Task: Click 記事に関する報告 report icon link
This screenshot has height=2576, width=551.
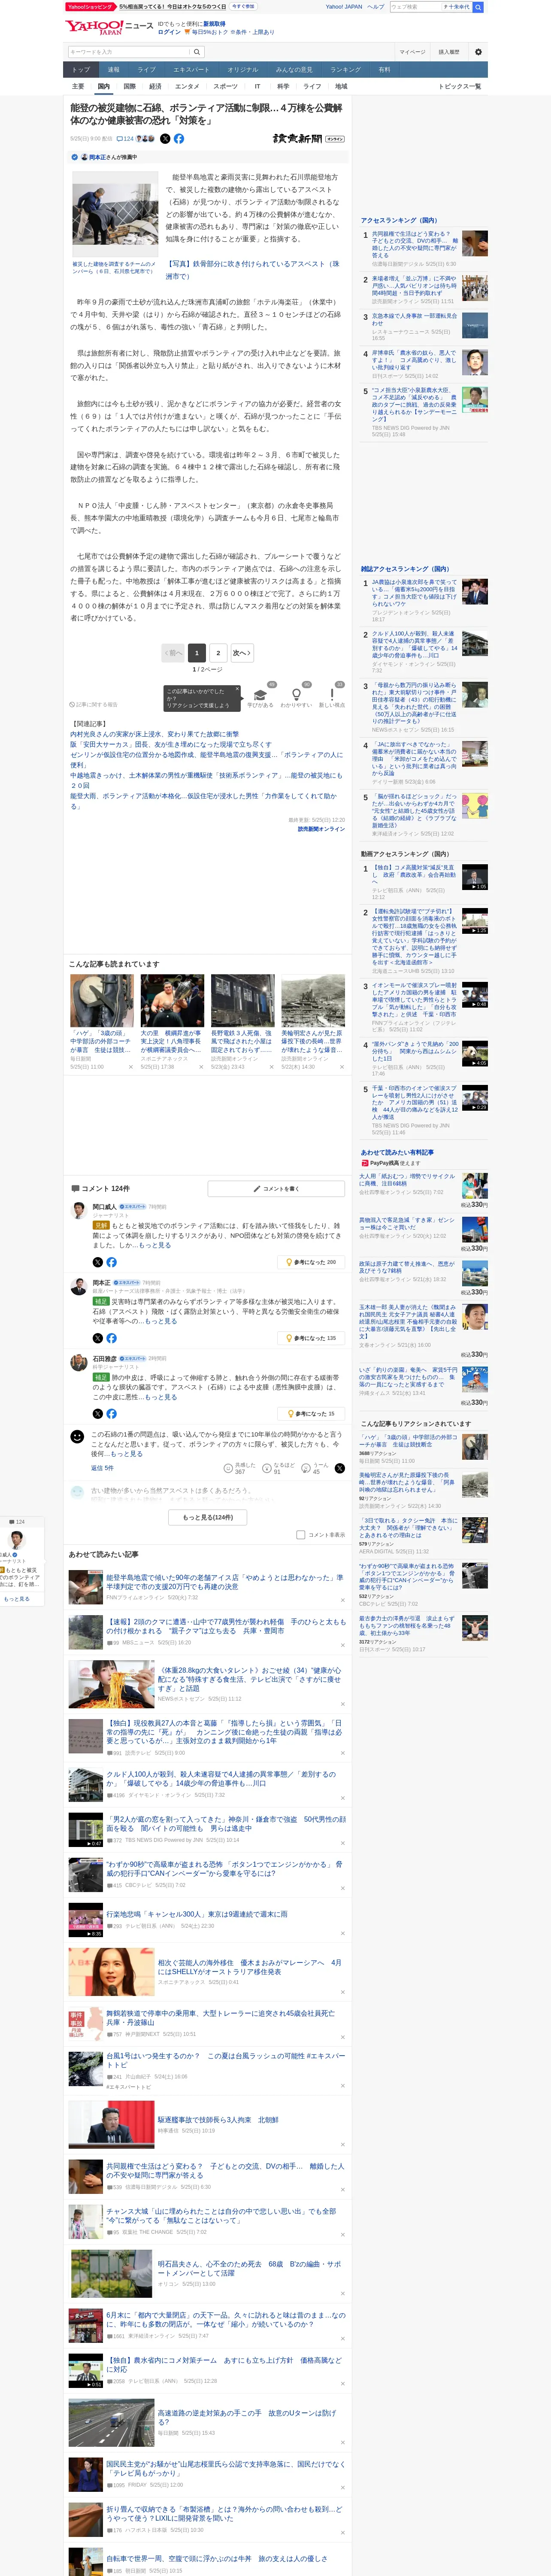Action: coord(93,704)
